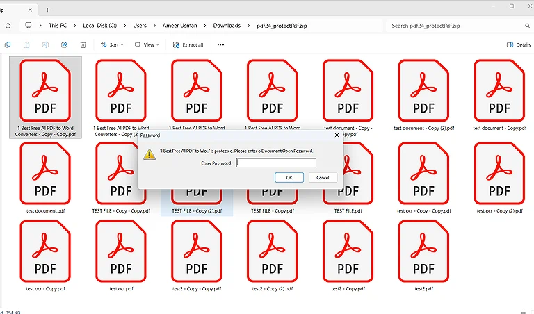This screenshot has height=314, width=534.
Task: Expand chevron after Users breadcrumb
Action: coord(154,26)
